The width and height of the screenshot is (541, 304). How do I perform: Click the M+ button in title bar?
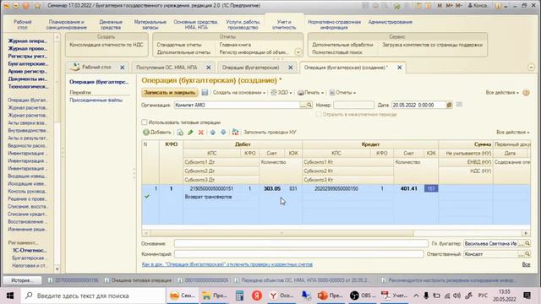(x=449, y=6)
